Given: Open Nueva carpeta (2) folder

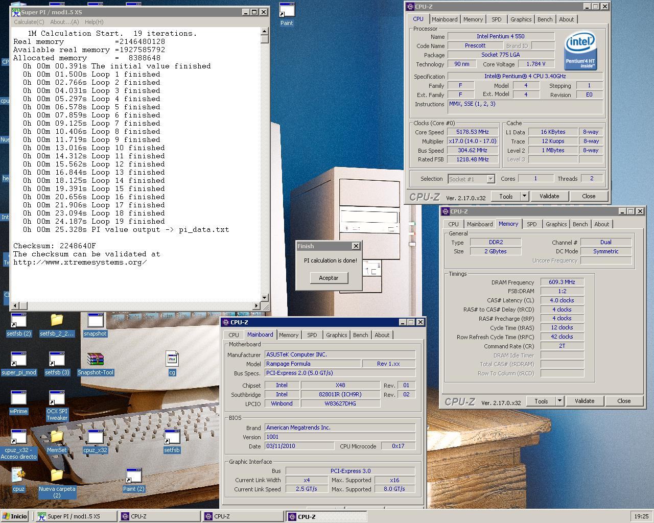Looking at the screenshot, I should (57, 483).
